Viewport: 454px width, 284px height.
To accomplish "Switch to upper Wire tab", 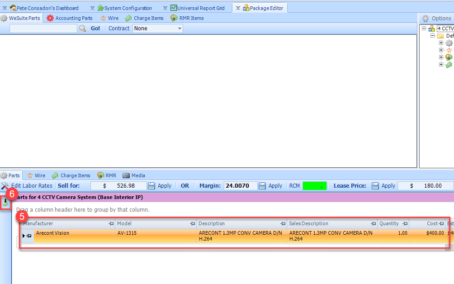I will [109, 18].
